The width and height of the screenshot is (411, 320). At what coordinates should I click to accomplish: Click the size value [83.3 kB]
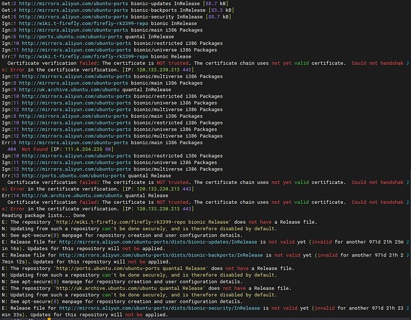click(221, 10)
